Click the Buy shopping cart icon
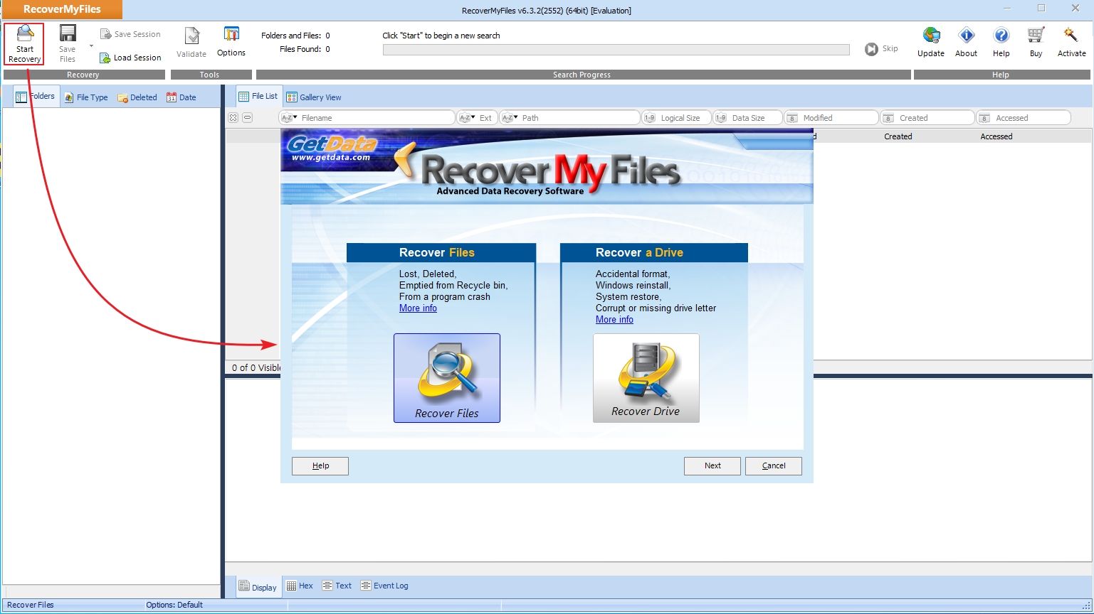Image resolution: width=1094 pixels, height=614 pixels. point(1036,35)
